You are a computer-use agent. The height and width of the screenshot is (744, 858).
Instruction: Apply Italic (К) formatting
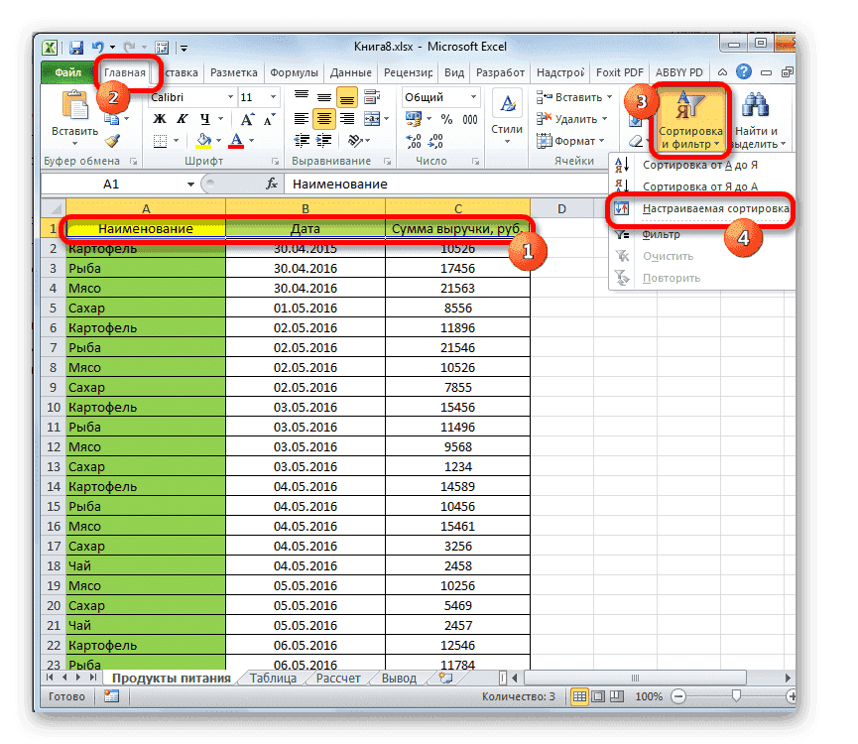pos(181,117)
